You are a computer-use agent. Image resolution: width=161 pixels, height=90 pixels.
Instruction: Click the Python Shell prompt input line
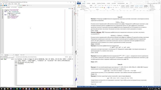tap(45, 65)
